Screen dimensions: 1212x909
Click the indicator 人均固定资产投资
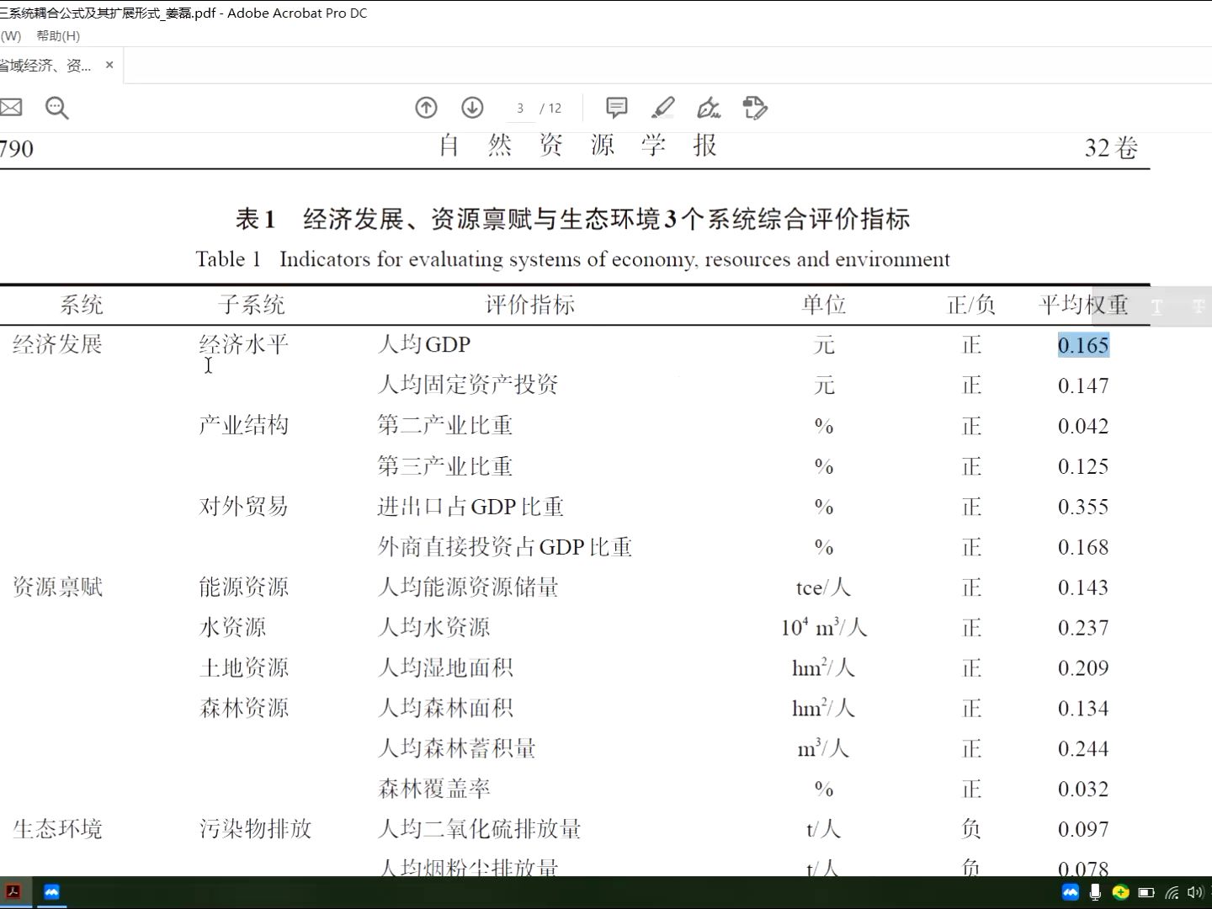[x=468, y=385]
